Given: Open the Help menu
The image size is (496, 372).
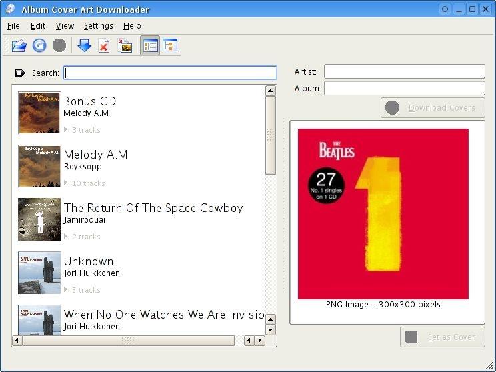Looking at the screenshot, I should (132, 26).
